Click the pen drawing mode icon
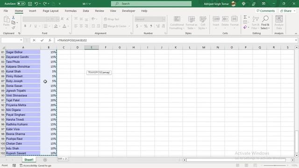 coord(254,4)
